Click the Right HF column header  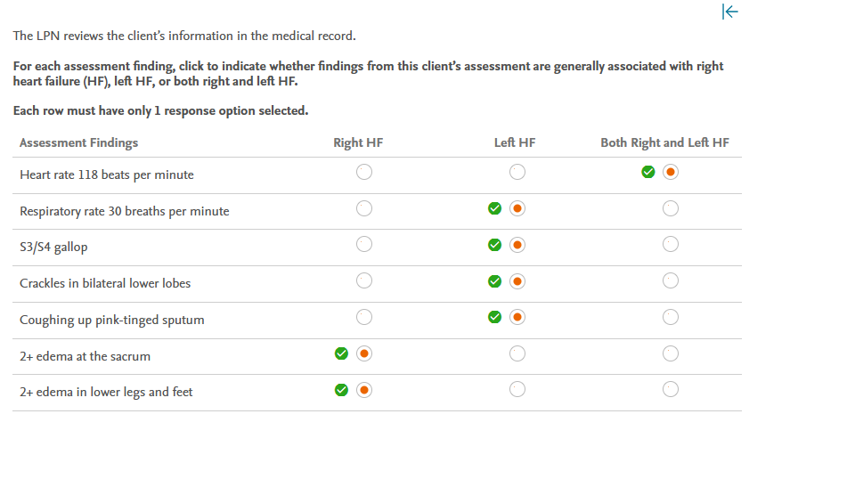point(358,142)
